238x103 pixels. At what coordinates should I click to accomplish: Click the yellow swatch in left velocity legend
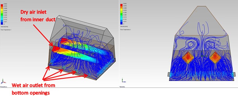point(2,10)
